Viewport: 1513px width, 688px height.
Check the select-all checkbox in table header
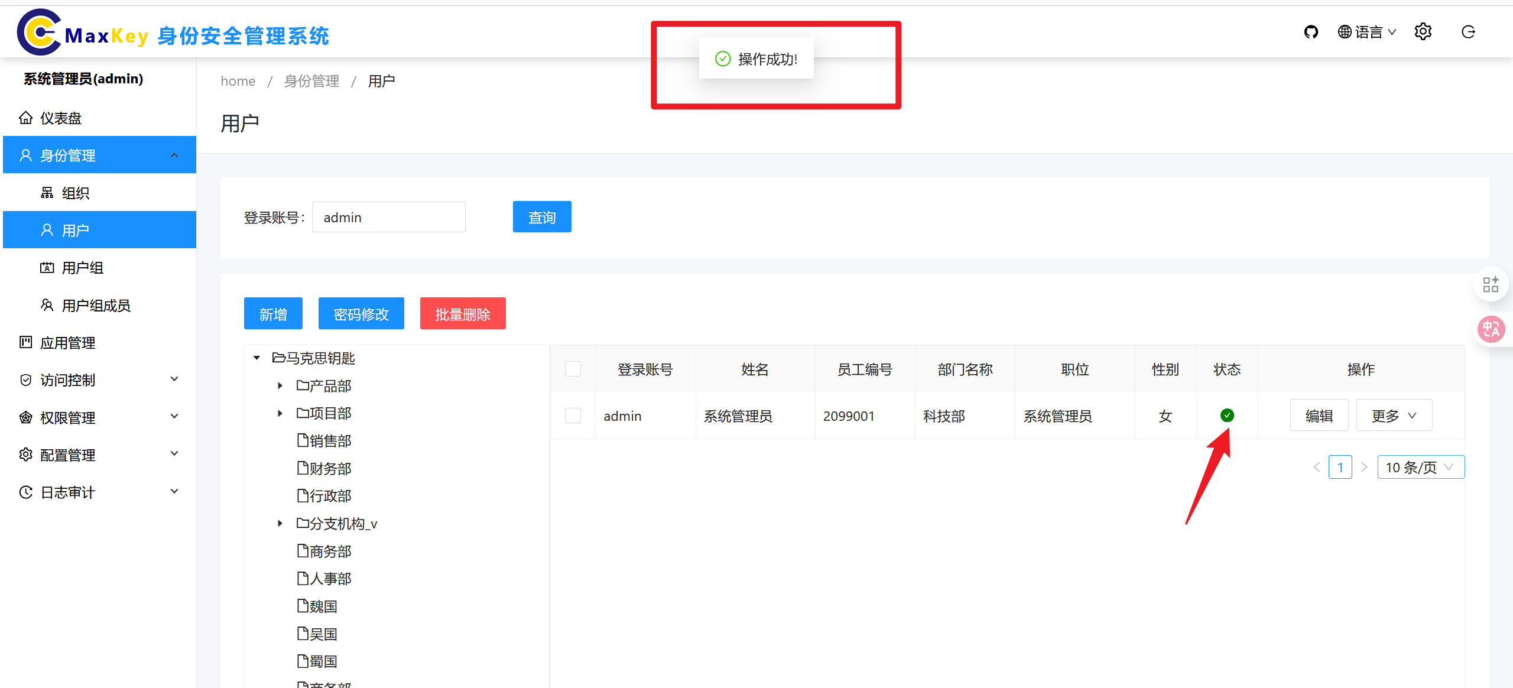point(573,369)
